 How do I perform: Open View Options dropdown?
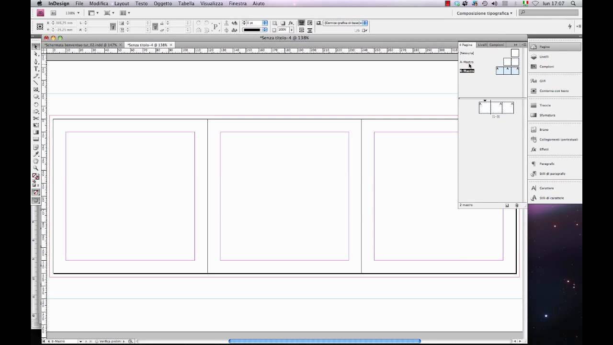tap(93, 13)
